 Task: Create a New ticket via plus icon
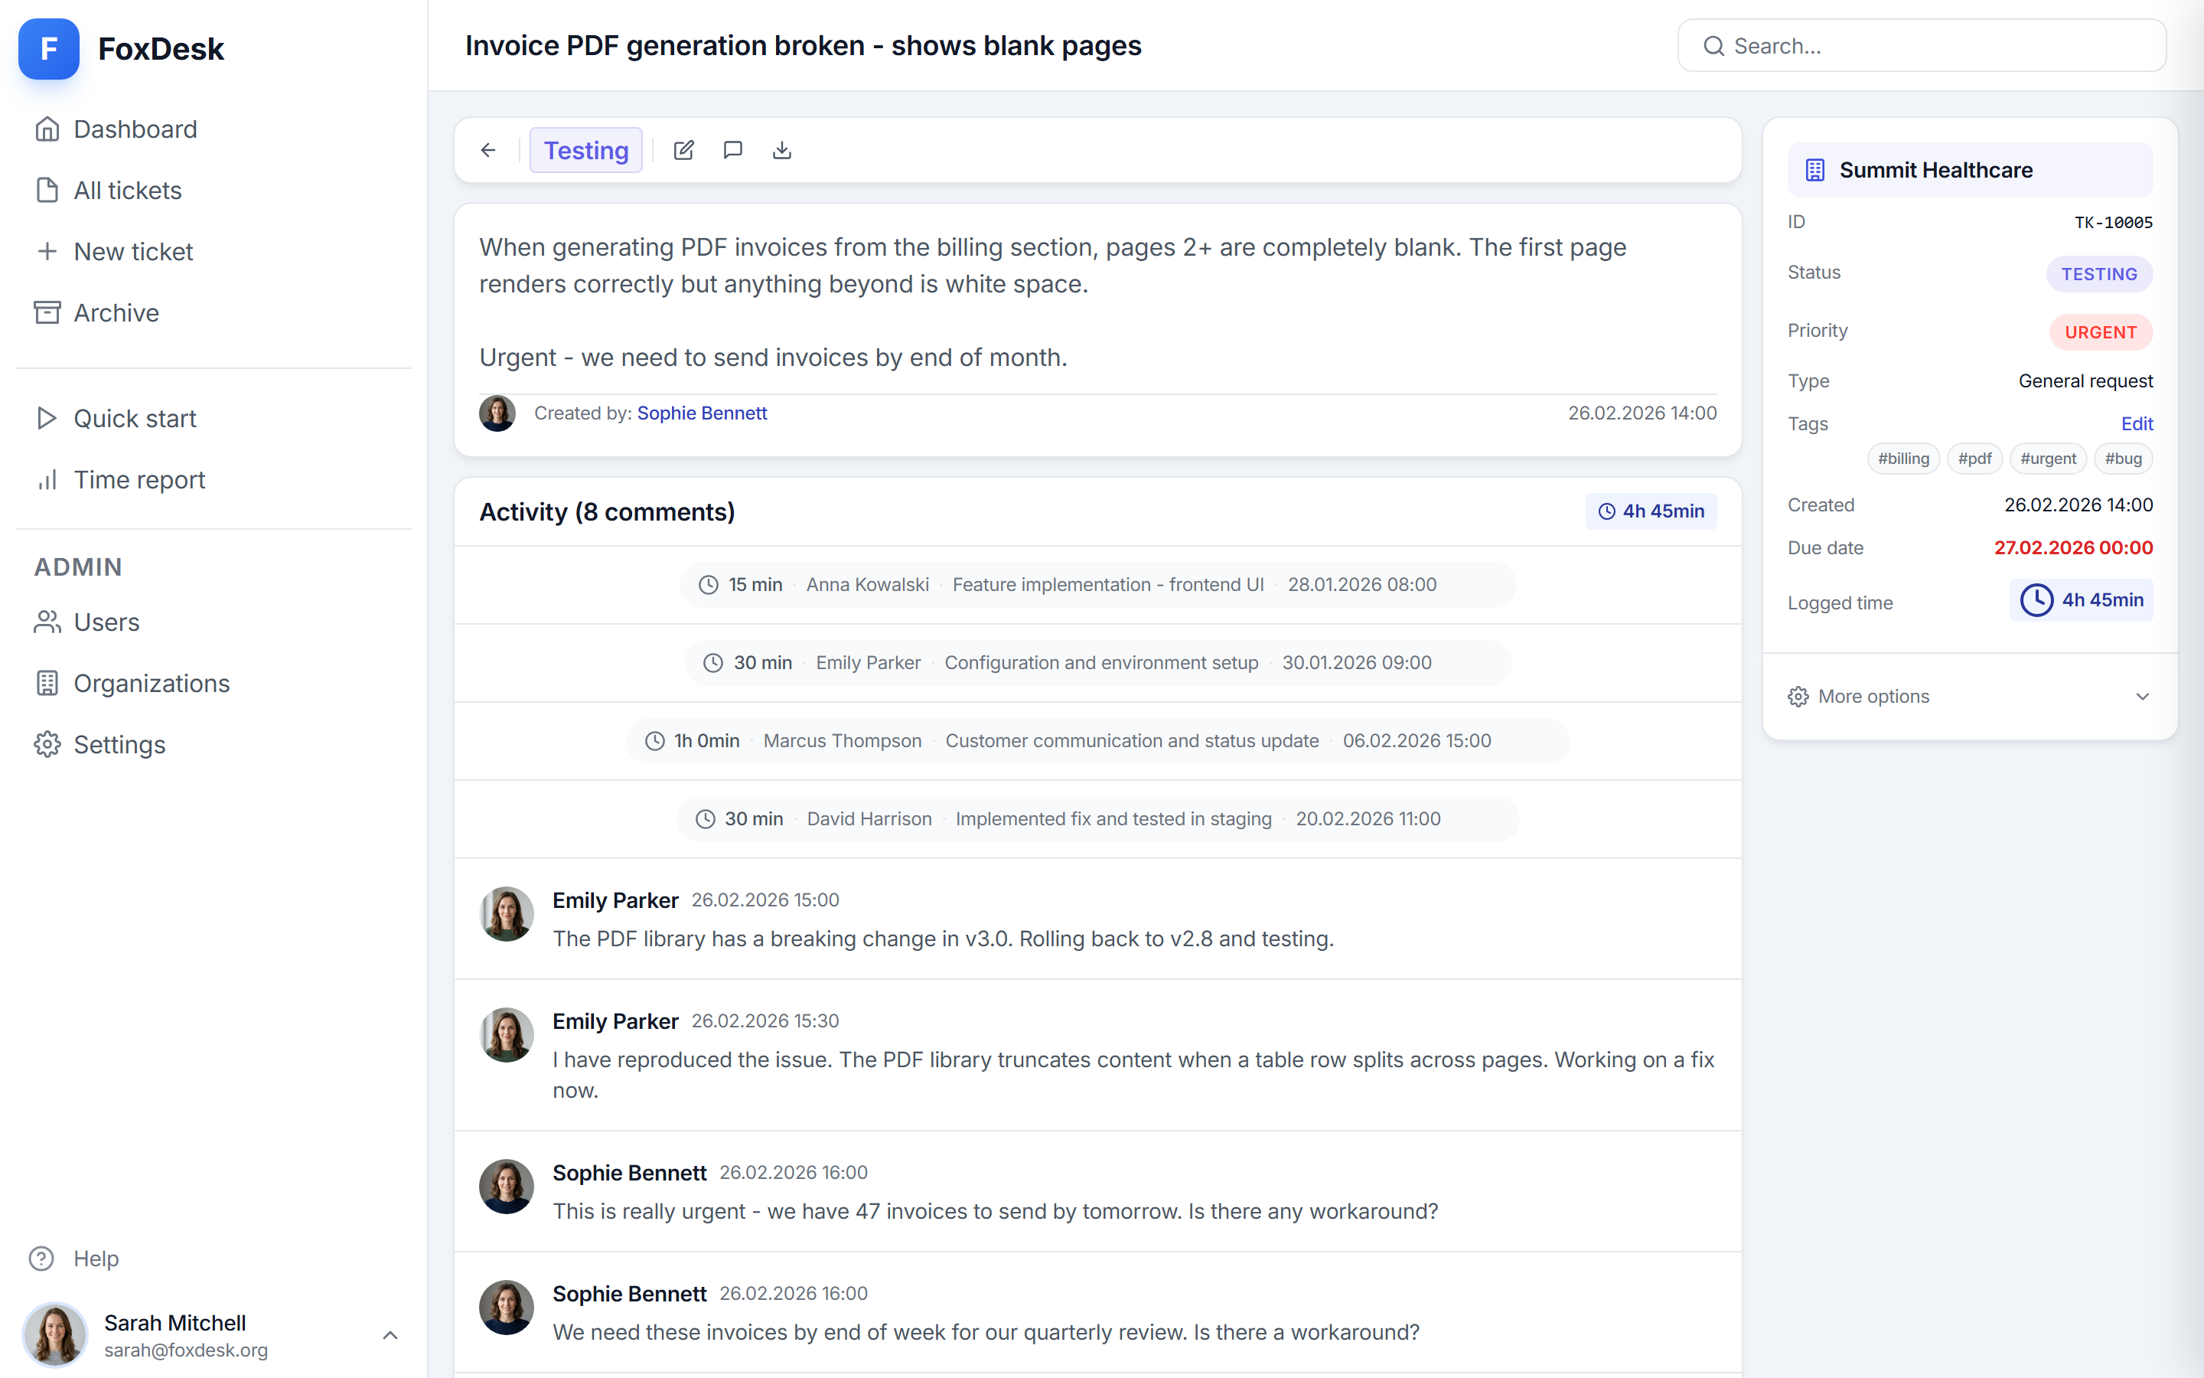tap(48, 252)
